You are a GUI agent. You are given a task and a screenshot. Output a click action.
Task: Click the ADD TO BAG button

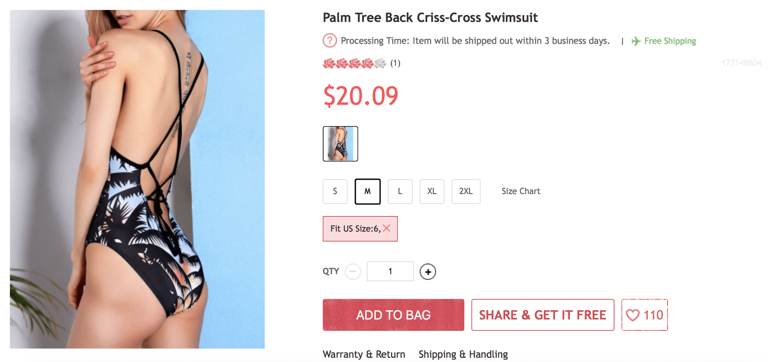tap(393, 315)
